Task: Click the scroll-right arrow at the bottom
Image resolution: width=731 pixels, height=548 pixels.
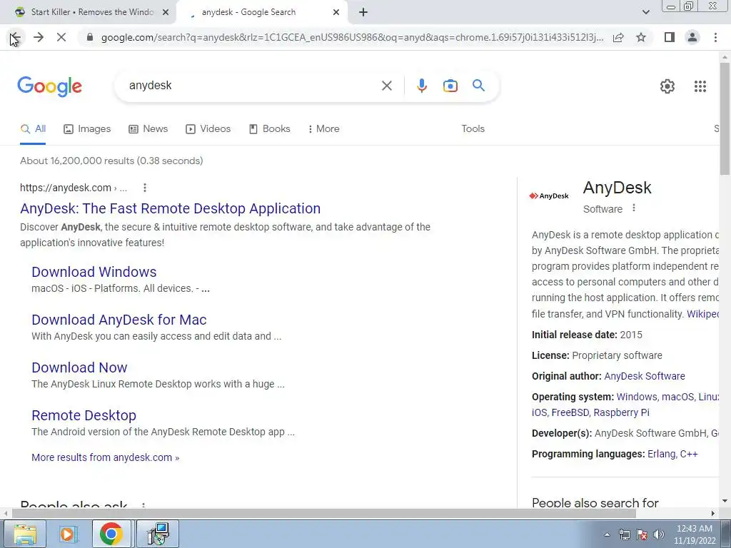Action: coord(713,513)
